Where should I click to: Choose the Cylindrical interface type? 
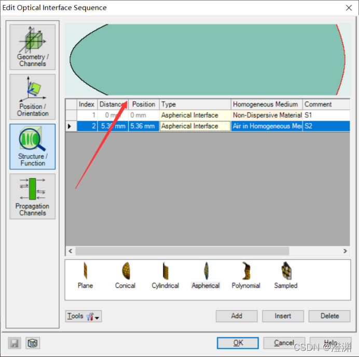(165, 276)
